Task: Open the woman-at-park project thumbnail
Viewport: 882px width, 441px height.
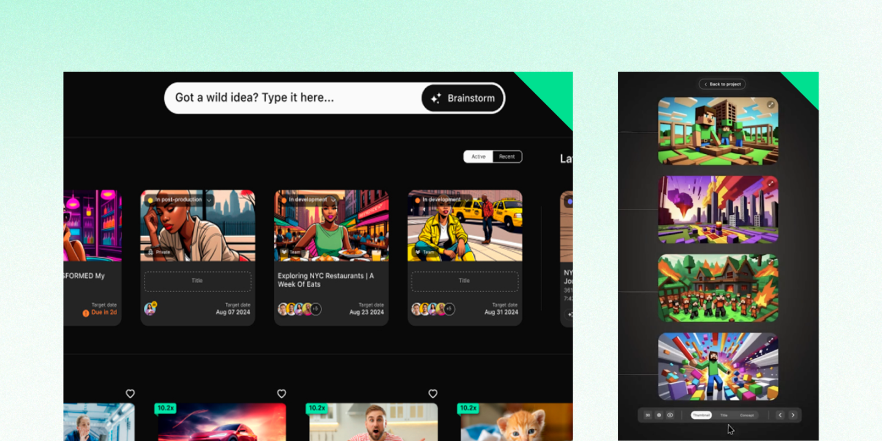Action: tap(198, 226)
